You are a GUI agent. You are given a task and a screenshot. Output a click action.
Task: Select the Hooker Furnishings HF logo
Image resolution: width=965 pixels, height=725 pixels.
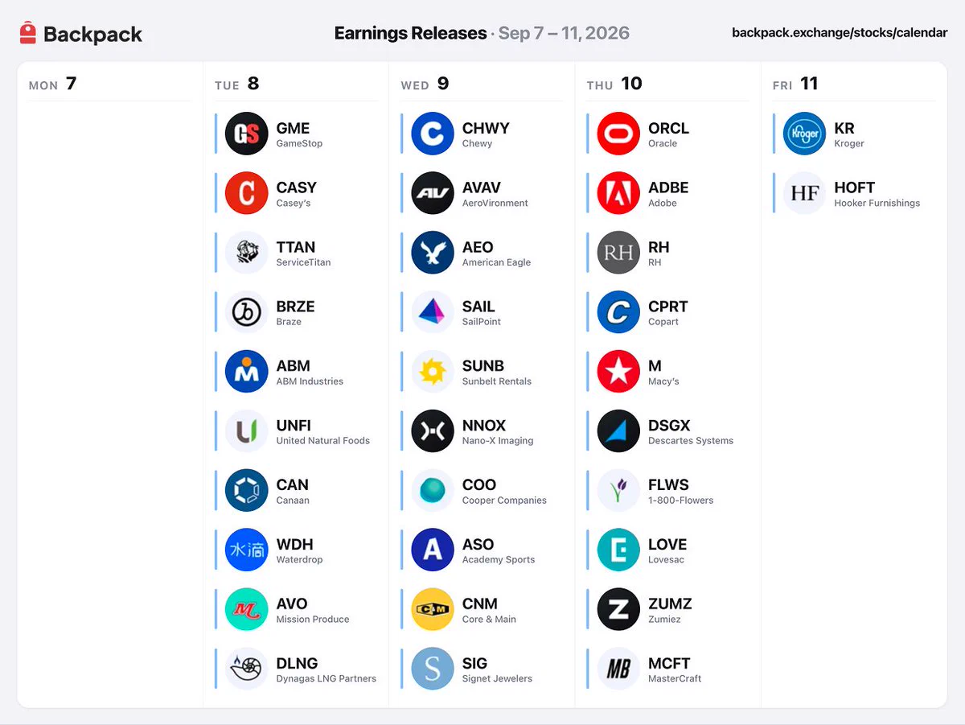pos(804,193)
